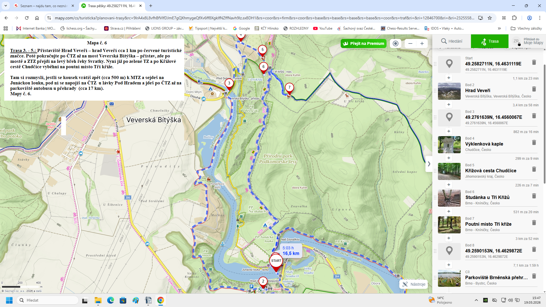
Task: Open Poutní místo Tři kříže thumbnail
Action: (449, 225)
